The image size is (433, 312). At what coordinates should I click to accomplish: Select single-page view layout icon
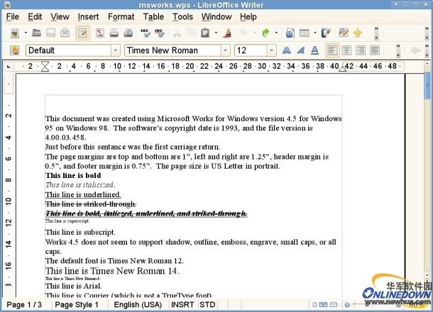coord(314,304)
